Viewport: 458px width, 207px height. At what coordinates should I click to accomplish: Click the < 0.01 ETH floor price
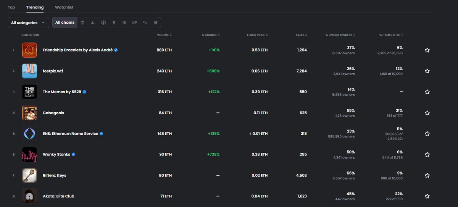[258, 134]
